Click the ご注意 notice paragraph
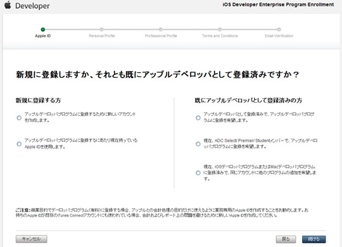The image size is (342, 247). (x=162, y=213)
